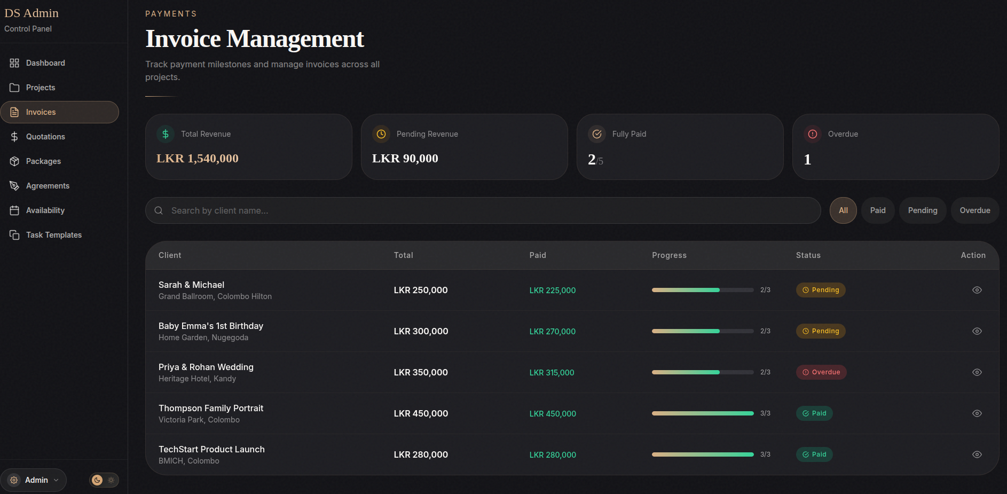Viewport: 1007px width, 494px height.
Task: Select the All invoices filter
Action: (x=843, y=210)
